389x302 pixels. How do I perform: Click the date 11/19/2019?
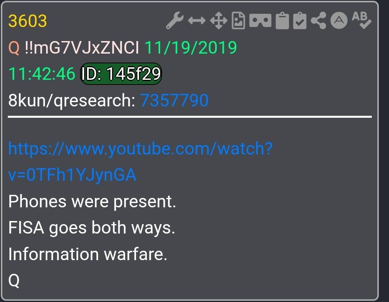pos(191,47)
